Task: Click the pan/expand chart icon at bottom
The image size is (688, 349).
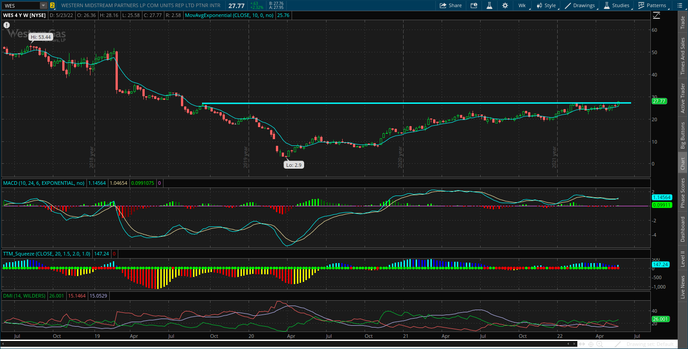Action: coord(582,344)
